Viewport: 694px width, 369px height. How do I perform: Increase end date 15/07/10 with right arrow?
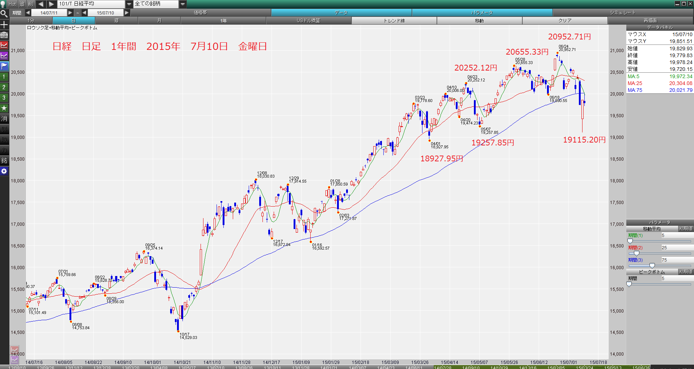(x=127, y=13)
